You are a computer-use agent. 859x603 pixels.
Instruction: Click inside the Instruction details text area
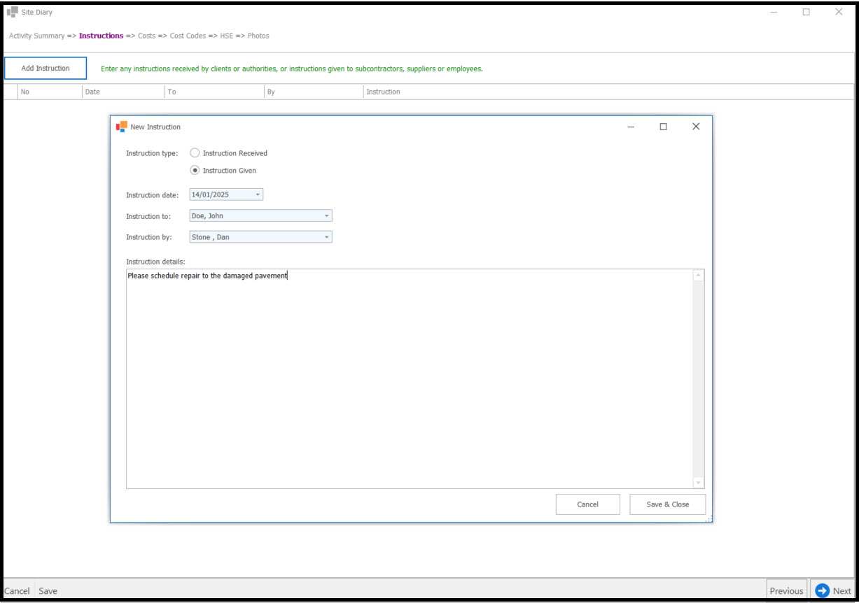406,378
